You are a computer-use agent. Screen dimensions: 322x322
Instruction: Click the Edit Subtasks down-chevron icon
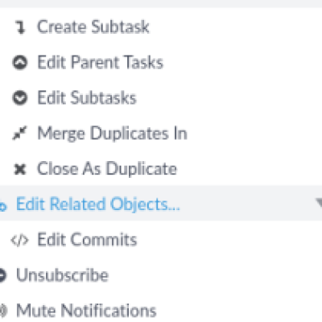coord(20,97)
